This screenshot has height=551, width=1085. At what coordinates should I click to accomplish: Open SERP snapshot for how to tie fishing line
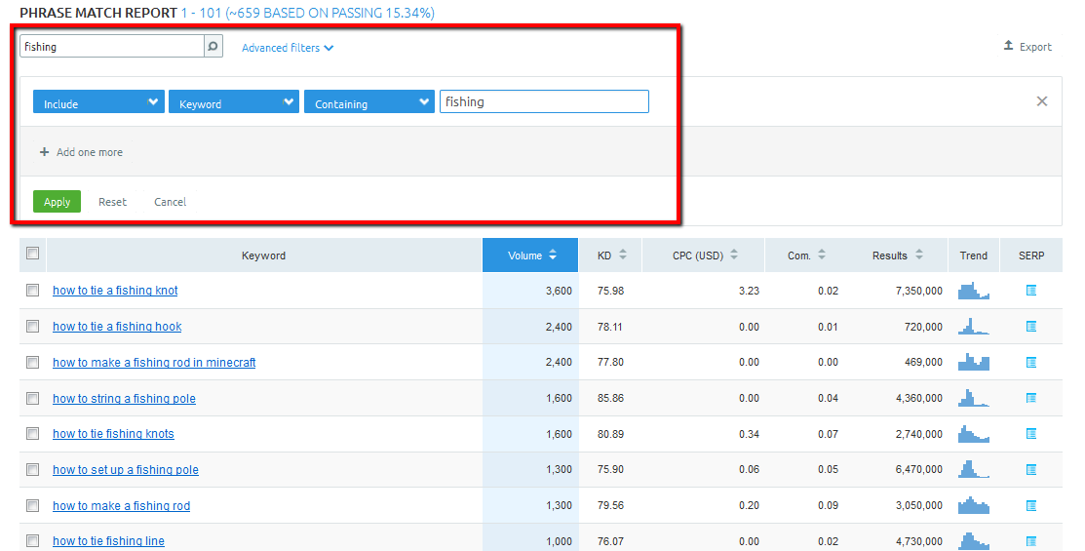(1031, 541)
